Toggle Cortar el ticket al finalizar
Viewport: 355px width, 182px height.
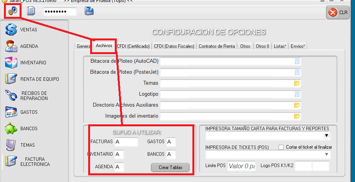[281, 147]
